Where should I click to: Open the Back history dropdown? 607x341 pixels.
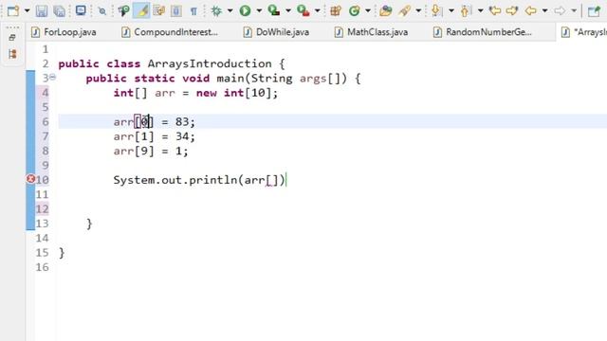(544, 10)
